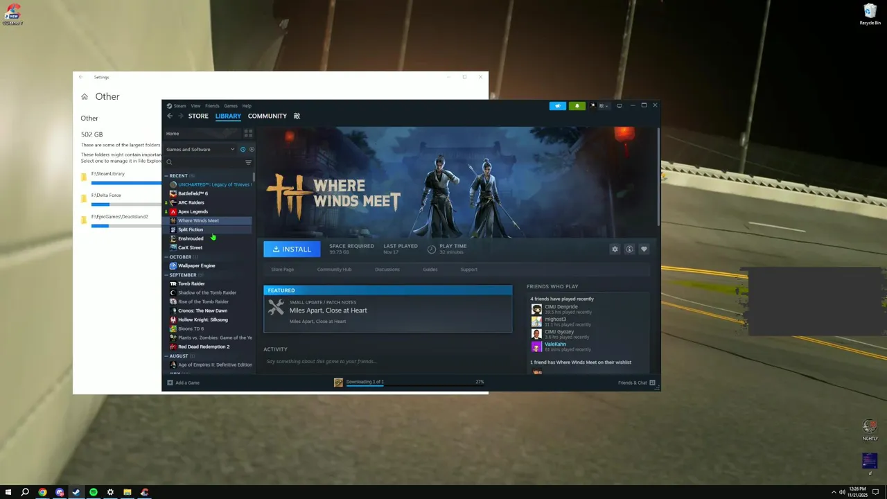This screenshot has height=499, width=887.
Task: Open the View menu in Steam
Action: tap(195, 106)
